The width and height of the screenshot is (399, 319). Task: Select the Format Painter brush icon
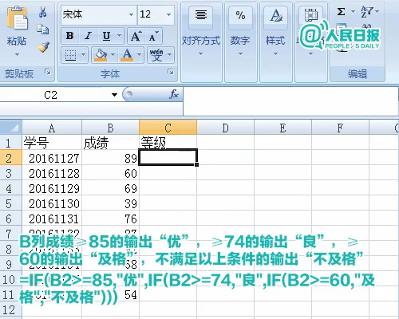[x=43, y=47]
